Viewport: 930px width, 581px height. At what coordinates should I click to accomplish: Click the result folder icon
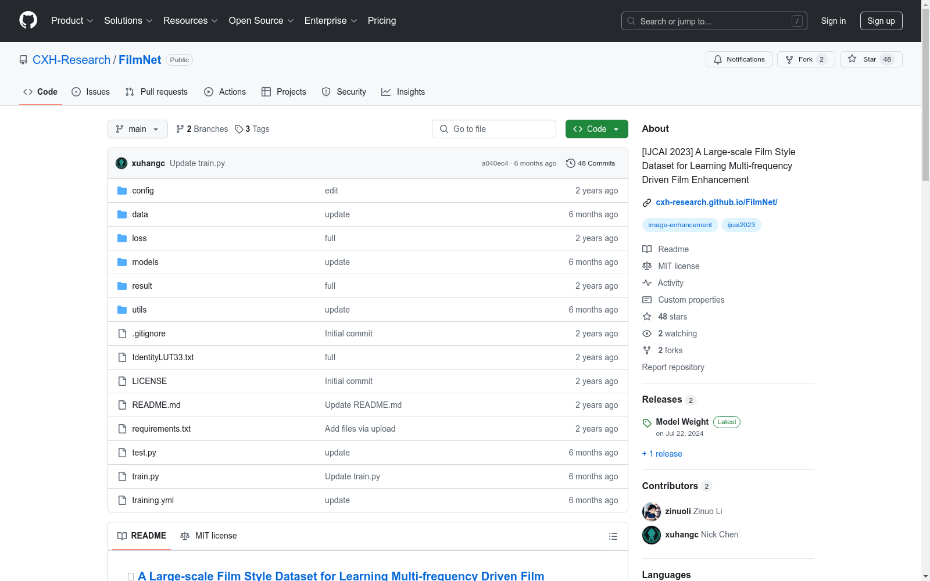[122, 286]
